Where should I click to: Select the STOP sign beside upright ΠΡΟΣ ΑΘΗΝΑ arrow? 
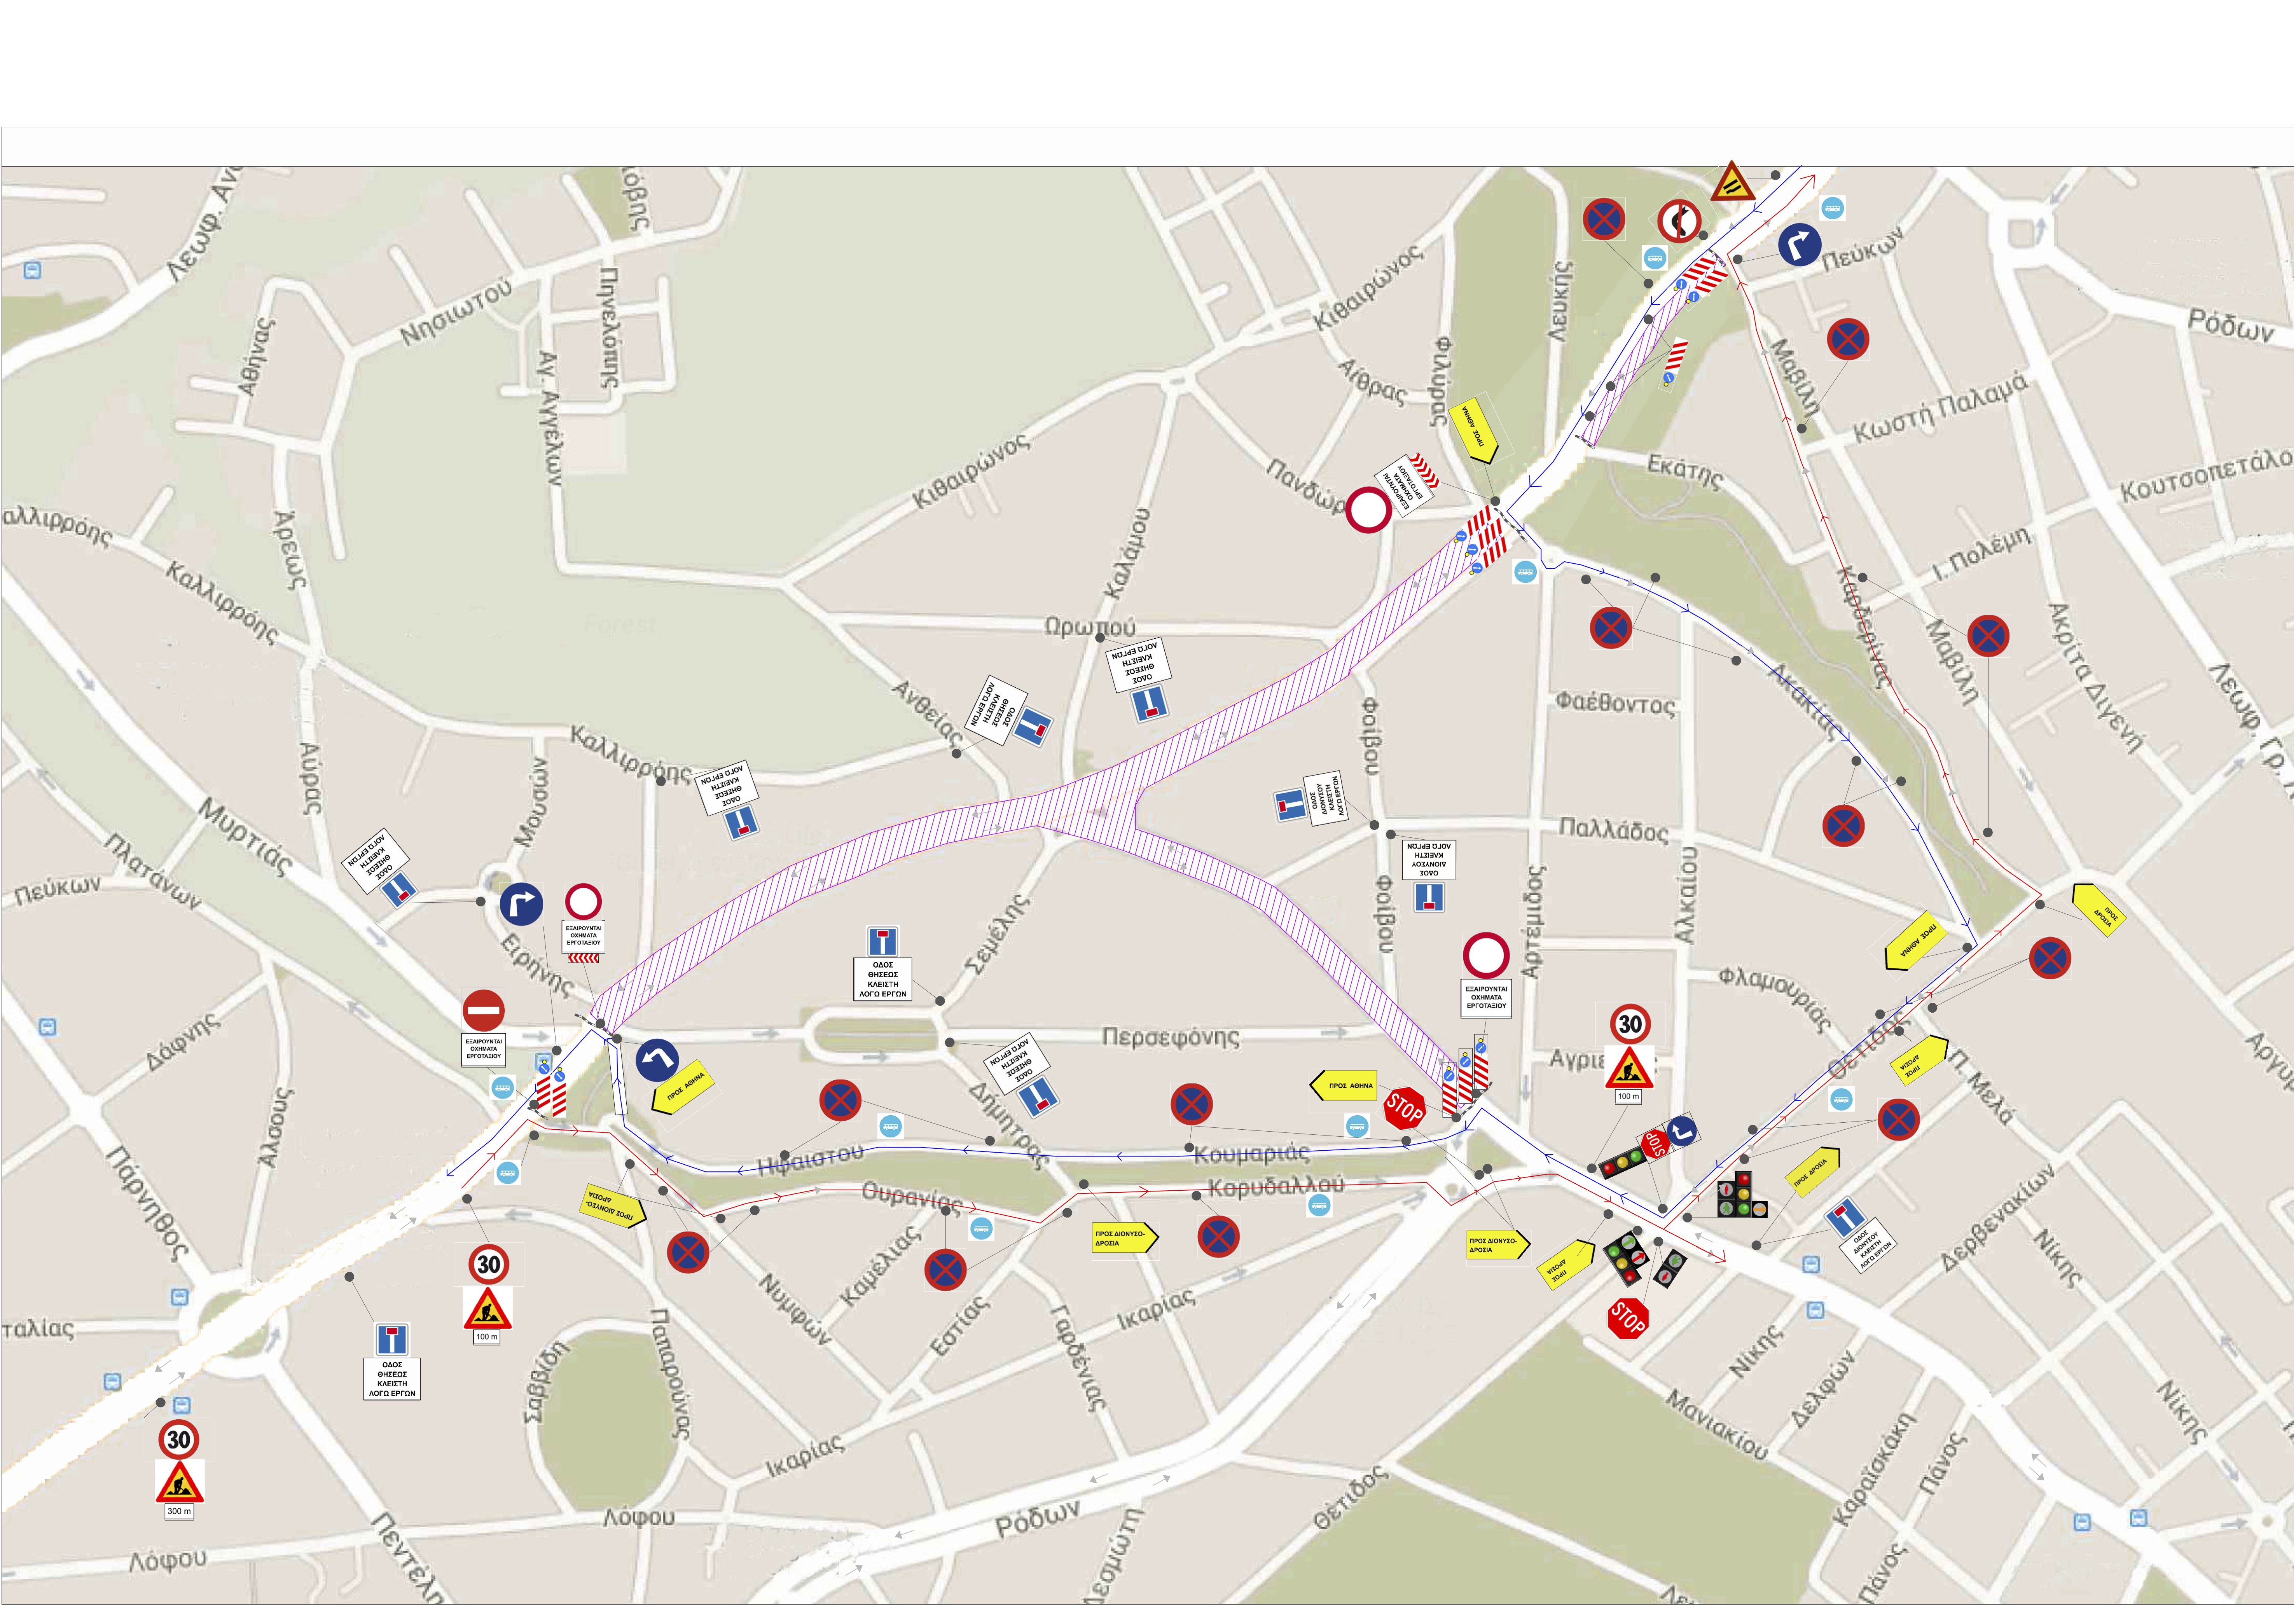[x=1405, y=1108]
